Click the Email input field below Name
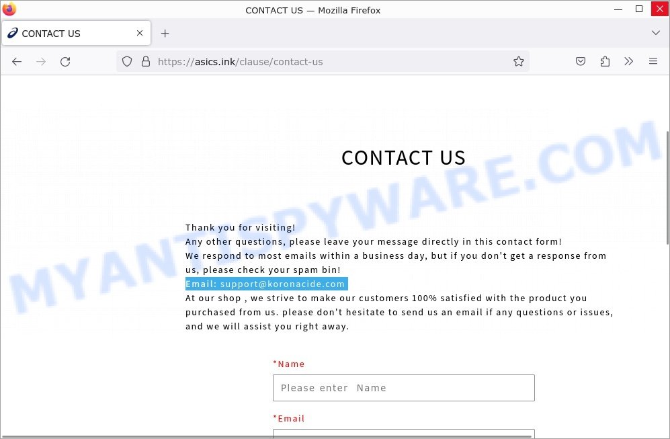This screenshot has height=439, width=670. tap(404, 434)
